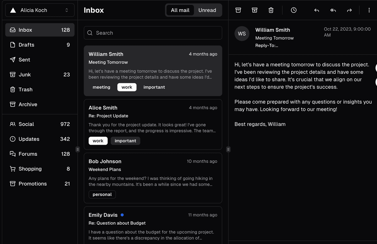Image resolution: width=377 pixels, height=244 pixels.
Task: Click the sidebar resize handle
Action: 78,149
